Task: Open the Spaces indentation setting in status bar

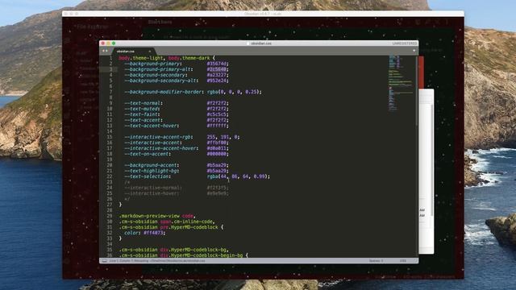Action: 376,261
